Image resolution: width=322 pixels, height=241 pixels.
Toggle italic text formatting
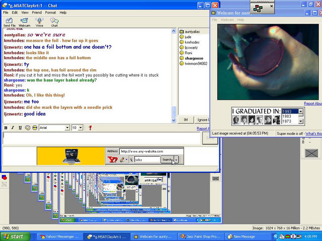coord(13,128)
